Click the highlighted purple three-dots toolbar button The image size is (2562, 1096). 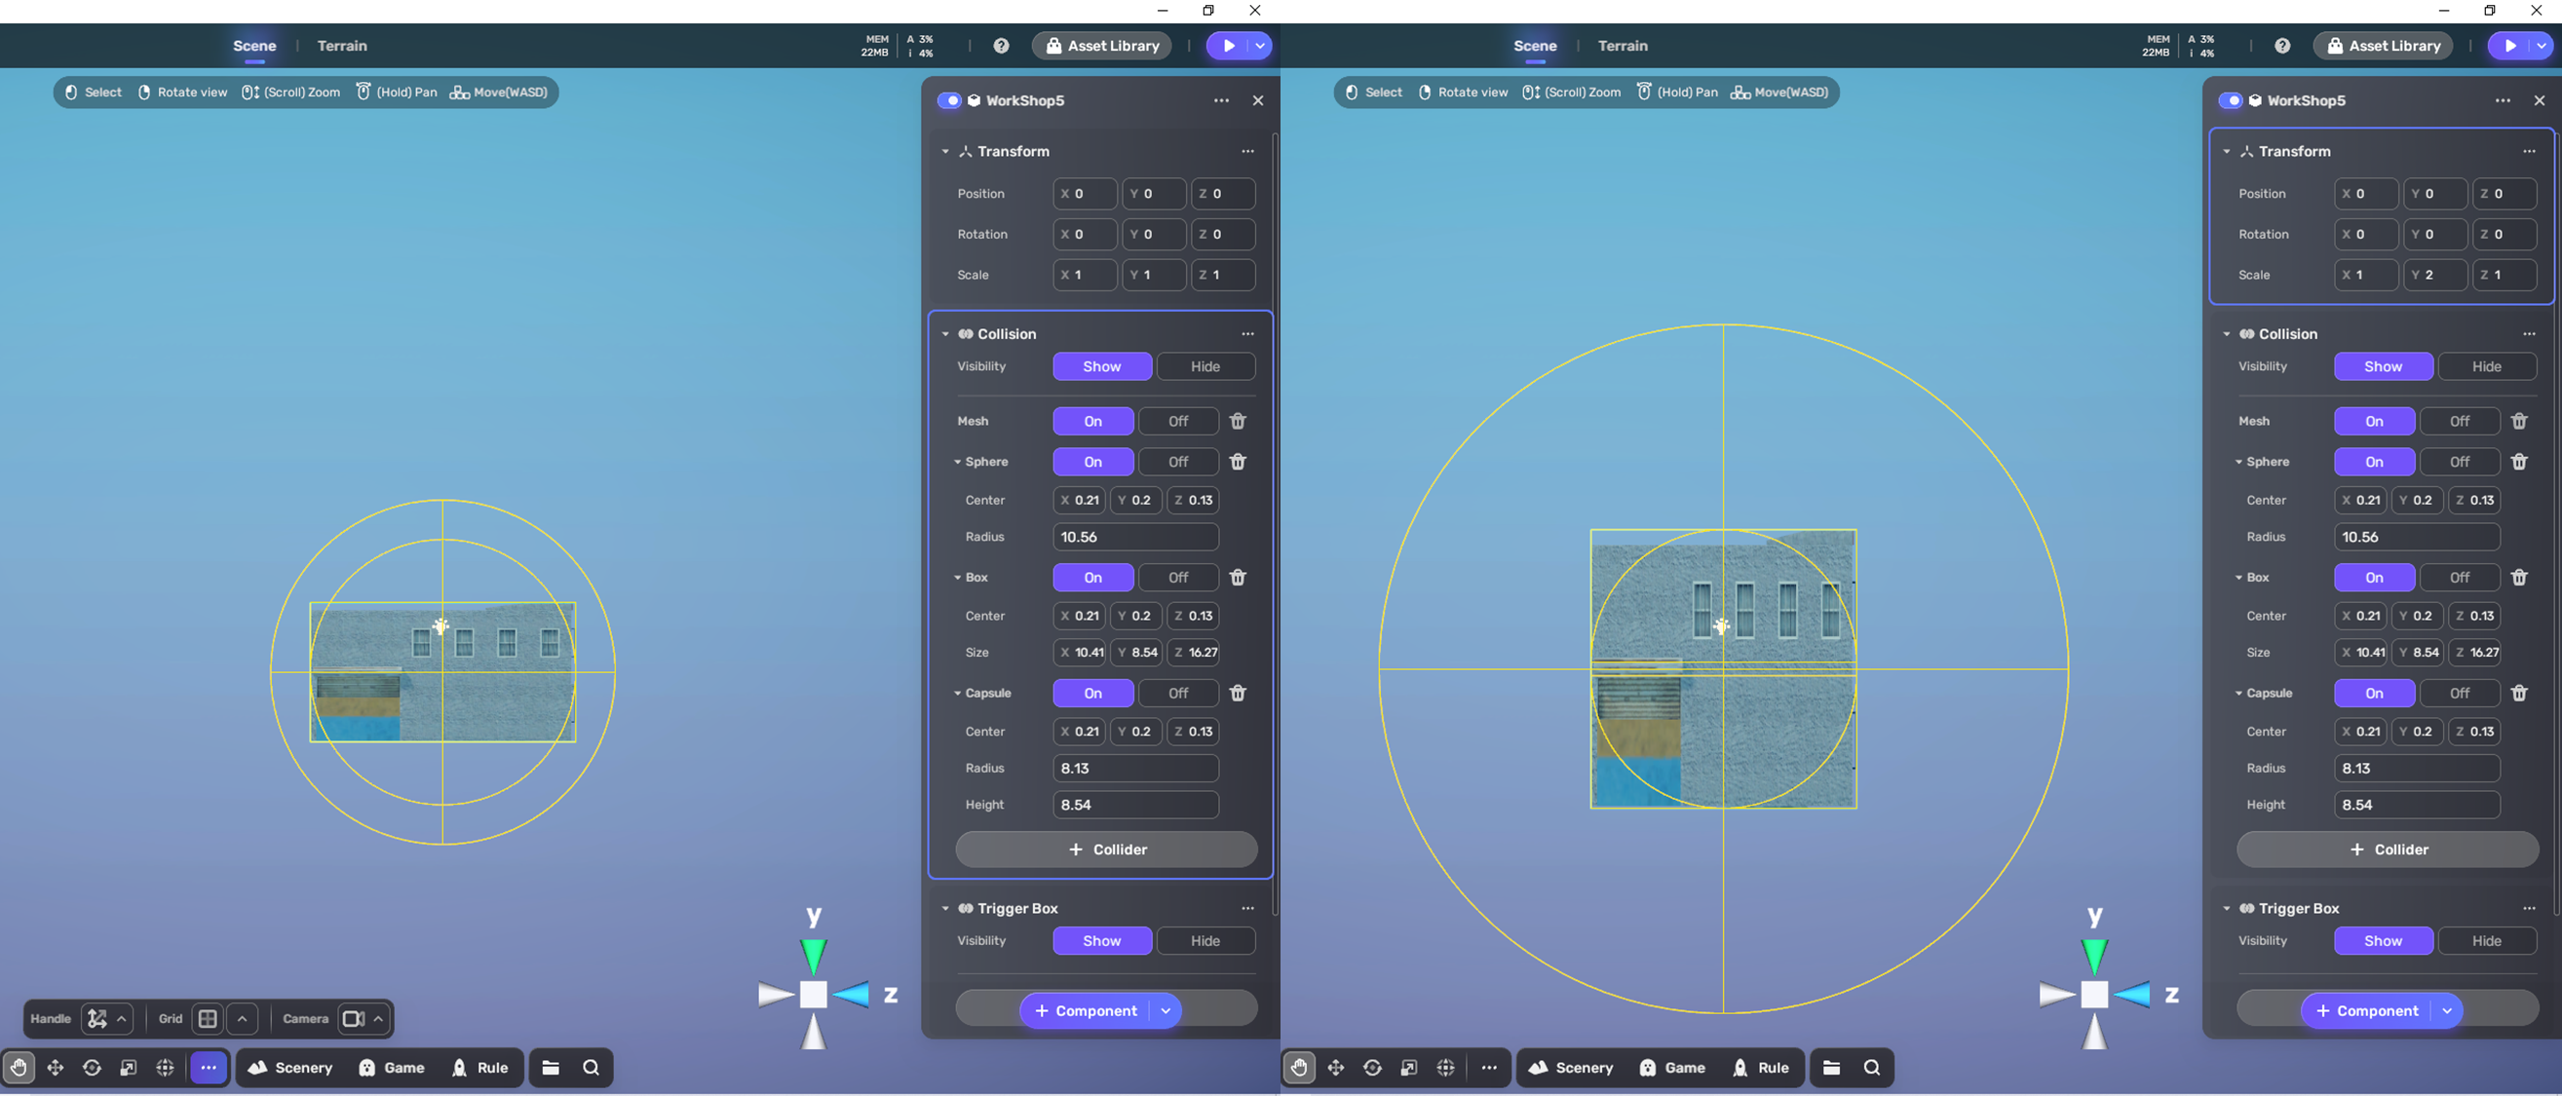(209, 1067)
